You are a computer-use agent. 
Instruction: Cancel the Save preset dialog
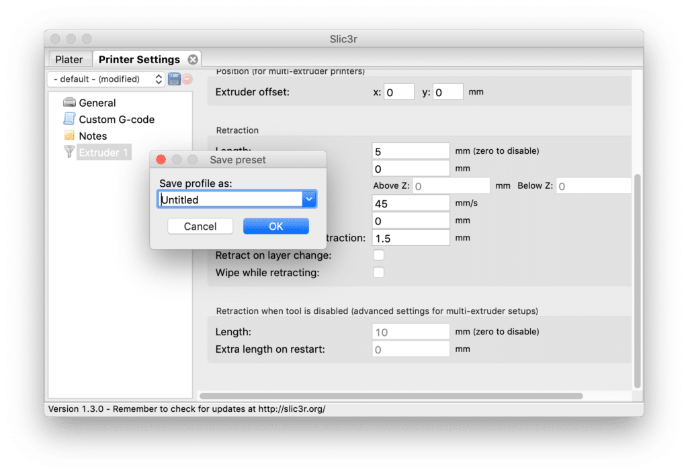click(200, 226)
